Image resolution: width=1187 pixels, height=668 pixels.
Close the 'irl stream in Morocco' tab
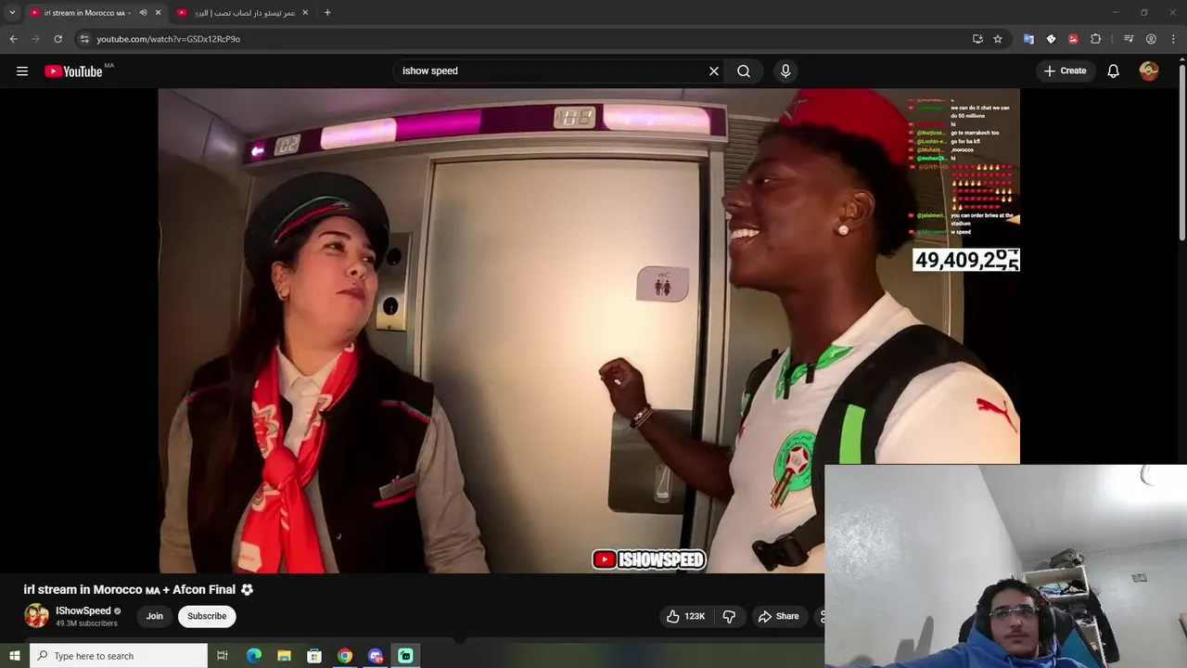158,13
